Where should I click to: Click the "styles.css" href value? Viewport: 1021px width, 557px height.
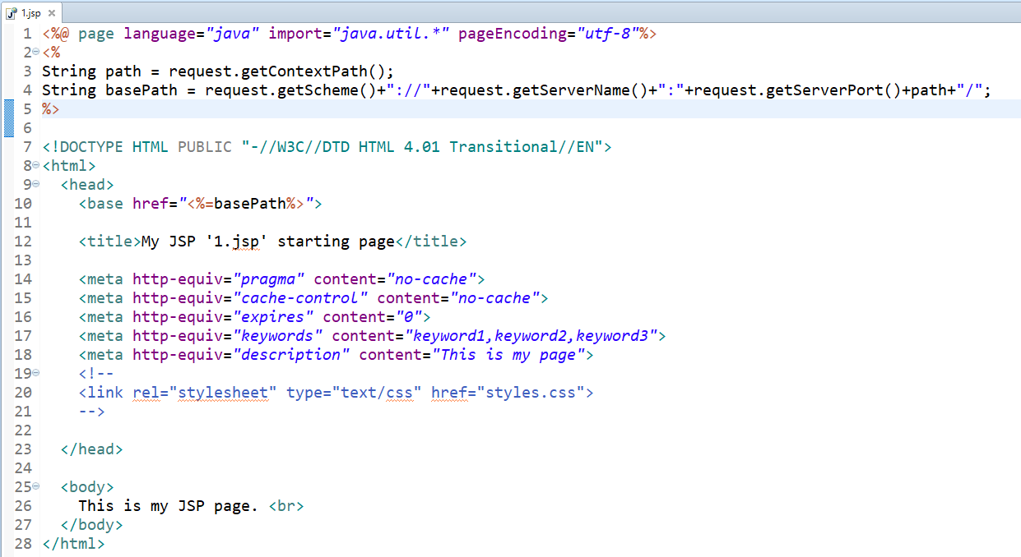pos(531,393)
